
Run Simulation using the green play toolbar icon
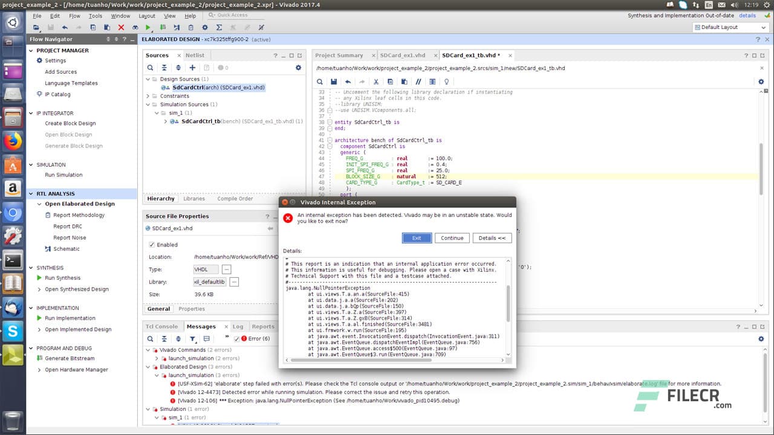point(147,27)
